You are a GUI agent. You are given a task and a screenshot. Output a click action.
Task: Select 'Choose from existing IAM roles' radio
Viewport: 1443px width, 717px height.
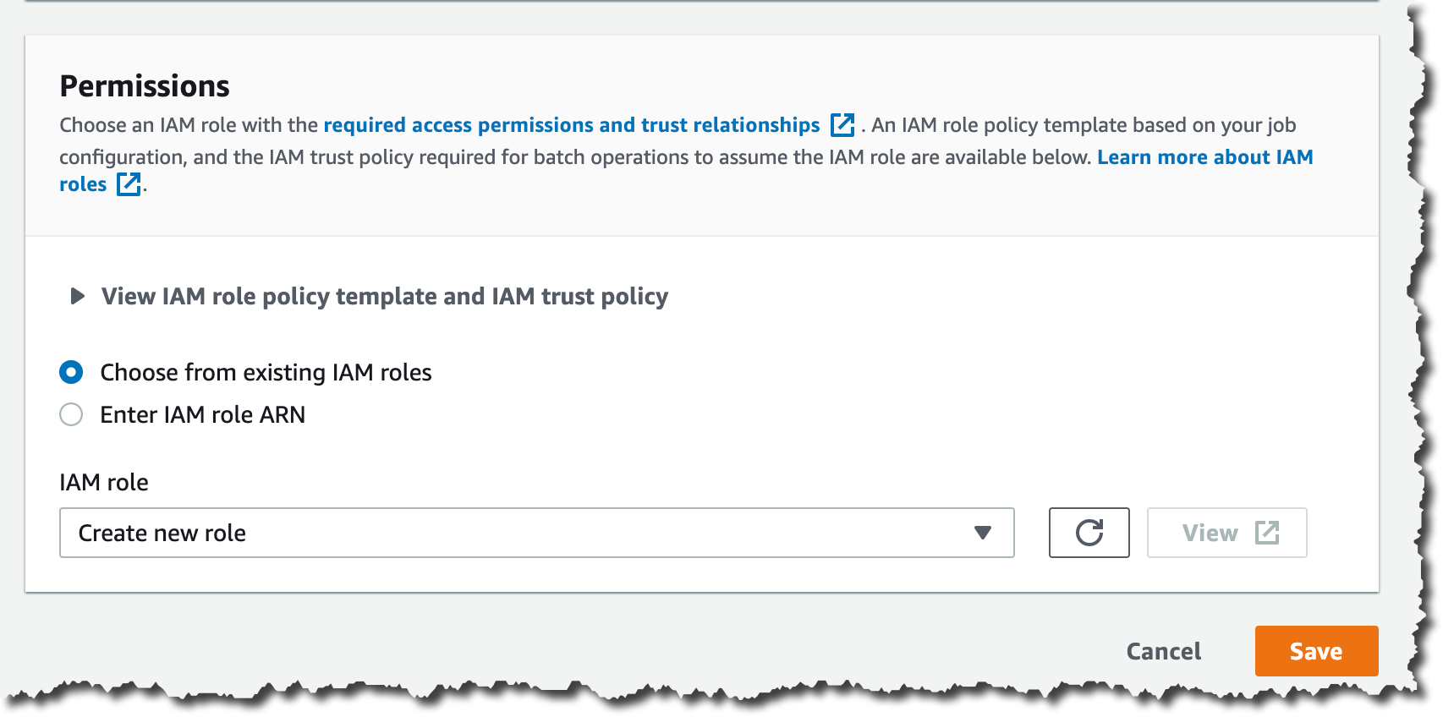[x=71, y=372]
